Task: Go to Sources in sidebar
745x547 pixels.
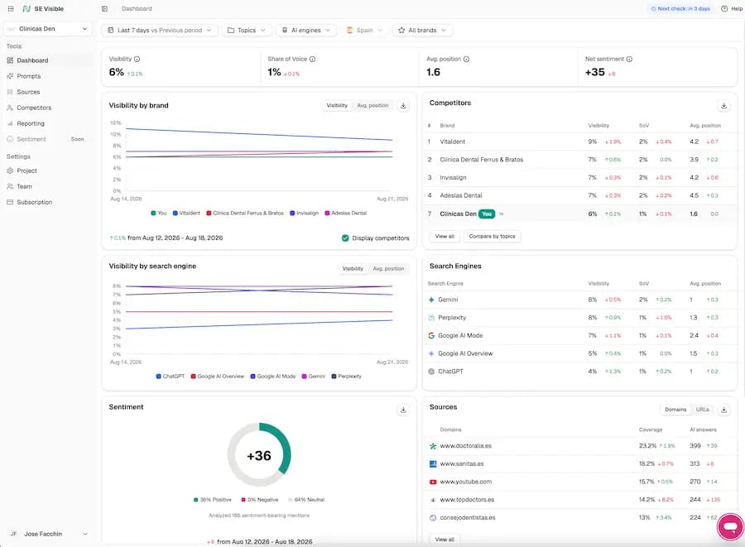Action: click(x=28, y=92)
